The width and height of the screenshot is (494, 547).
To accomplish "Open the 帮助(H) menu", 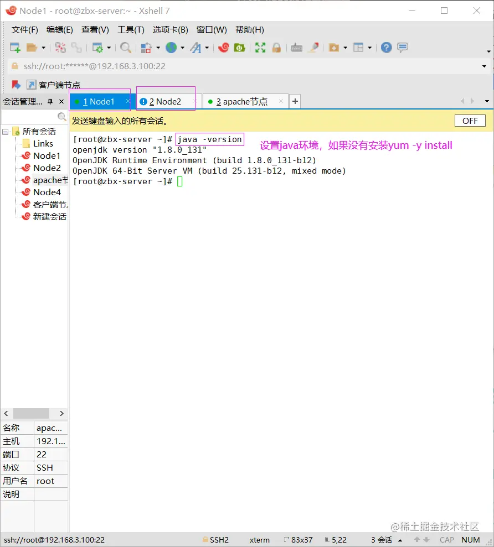I will [249, 30].
